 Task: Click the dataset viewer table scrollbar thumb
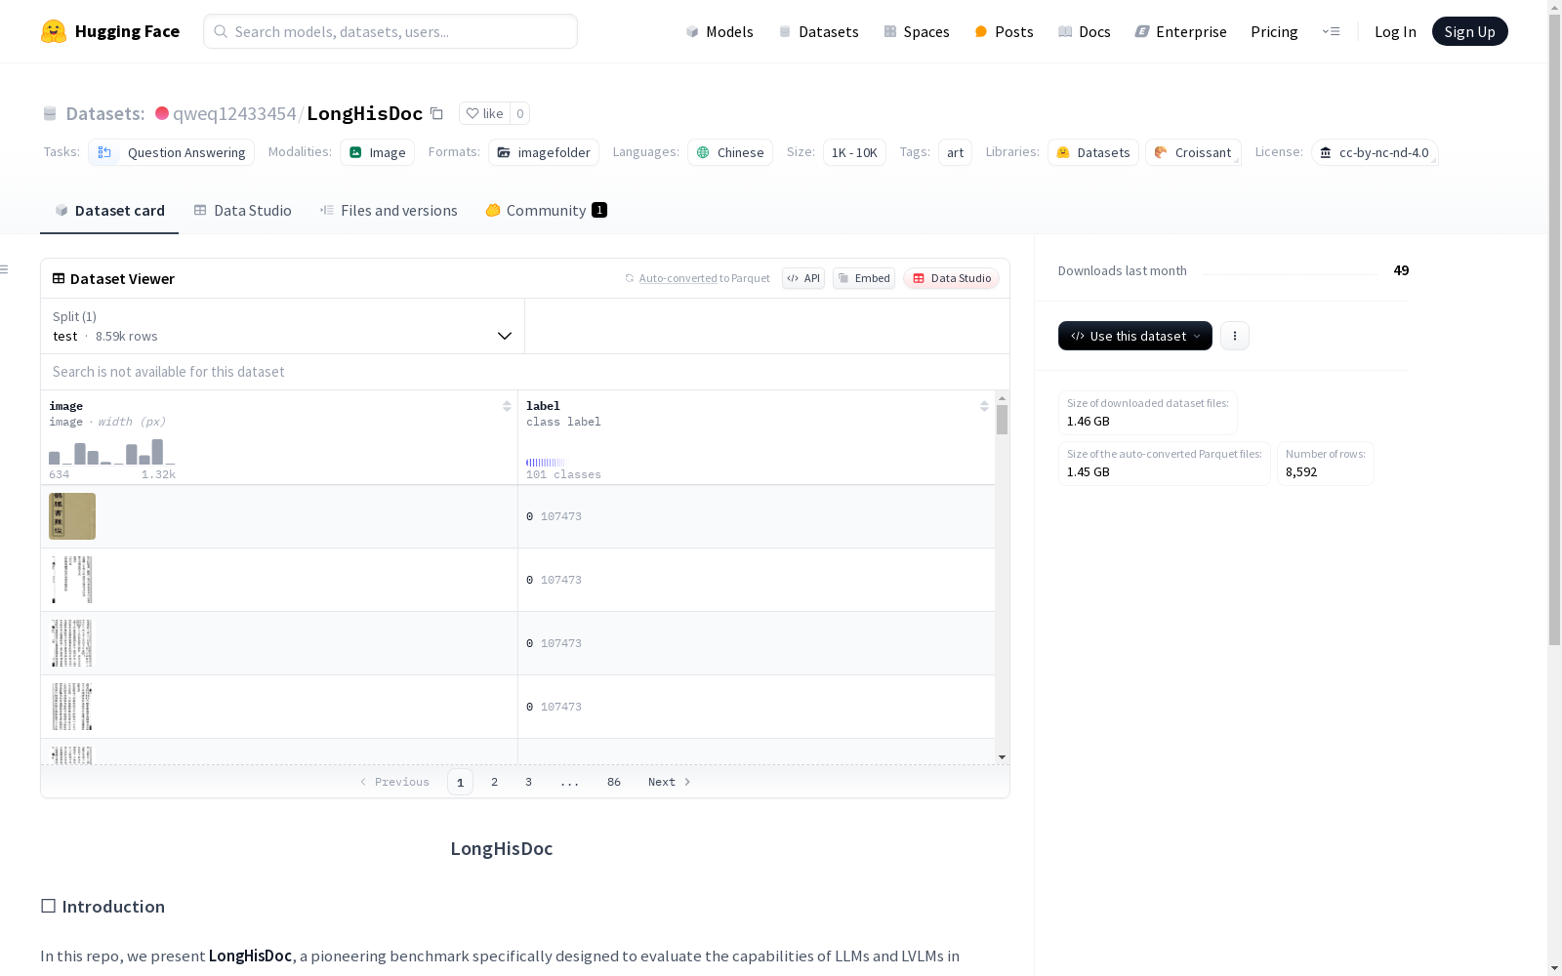pyautogui.click(x=1002, y=420)
